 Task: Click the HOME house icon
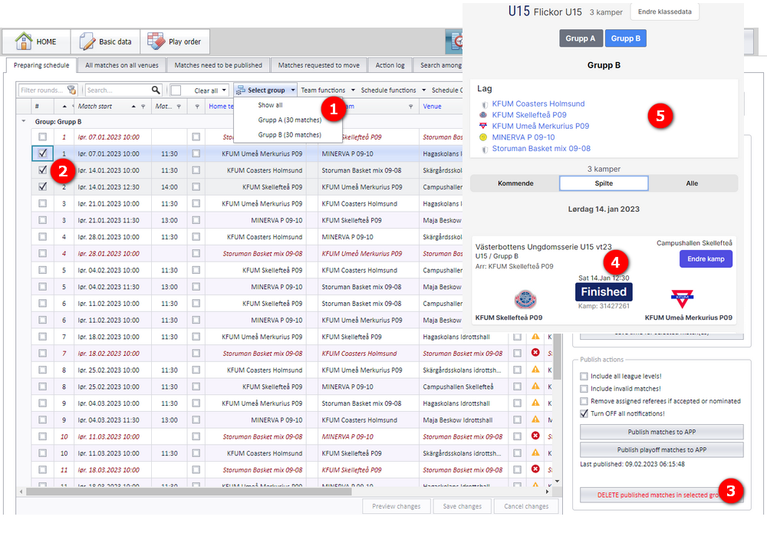click(x=24, y=41)
